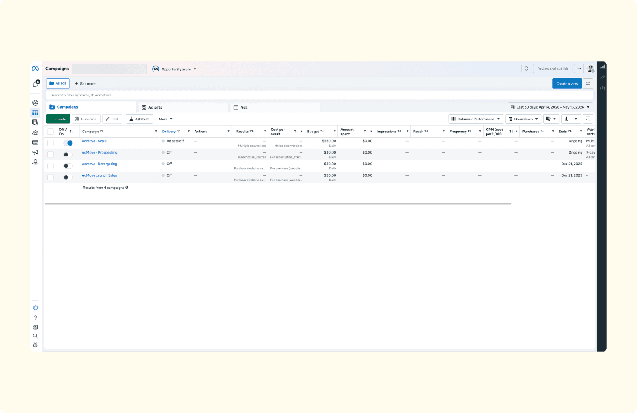Open the Budget column header dropdown arrow
Viewport: 637px width, 413px height.
(335, 132)
